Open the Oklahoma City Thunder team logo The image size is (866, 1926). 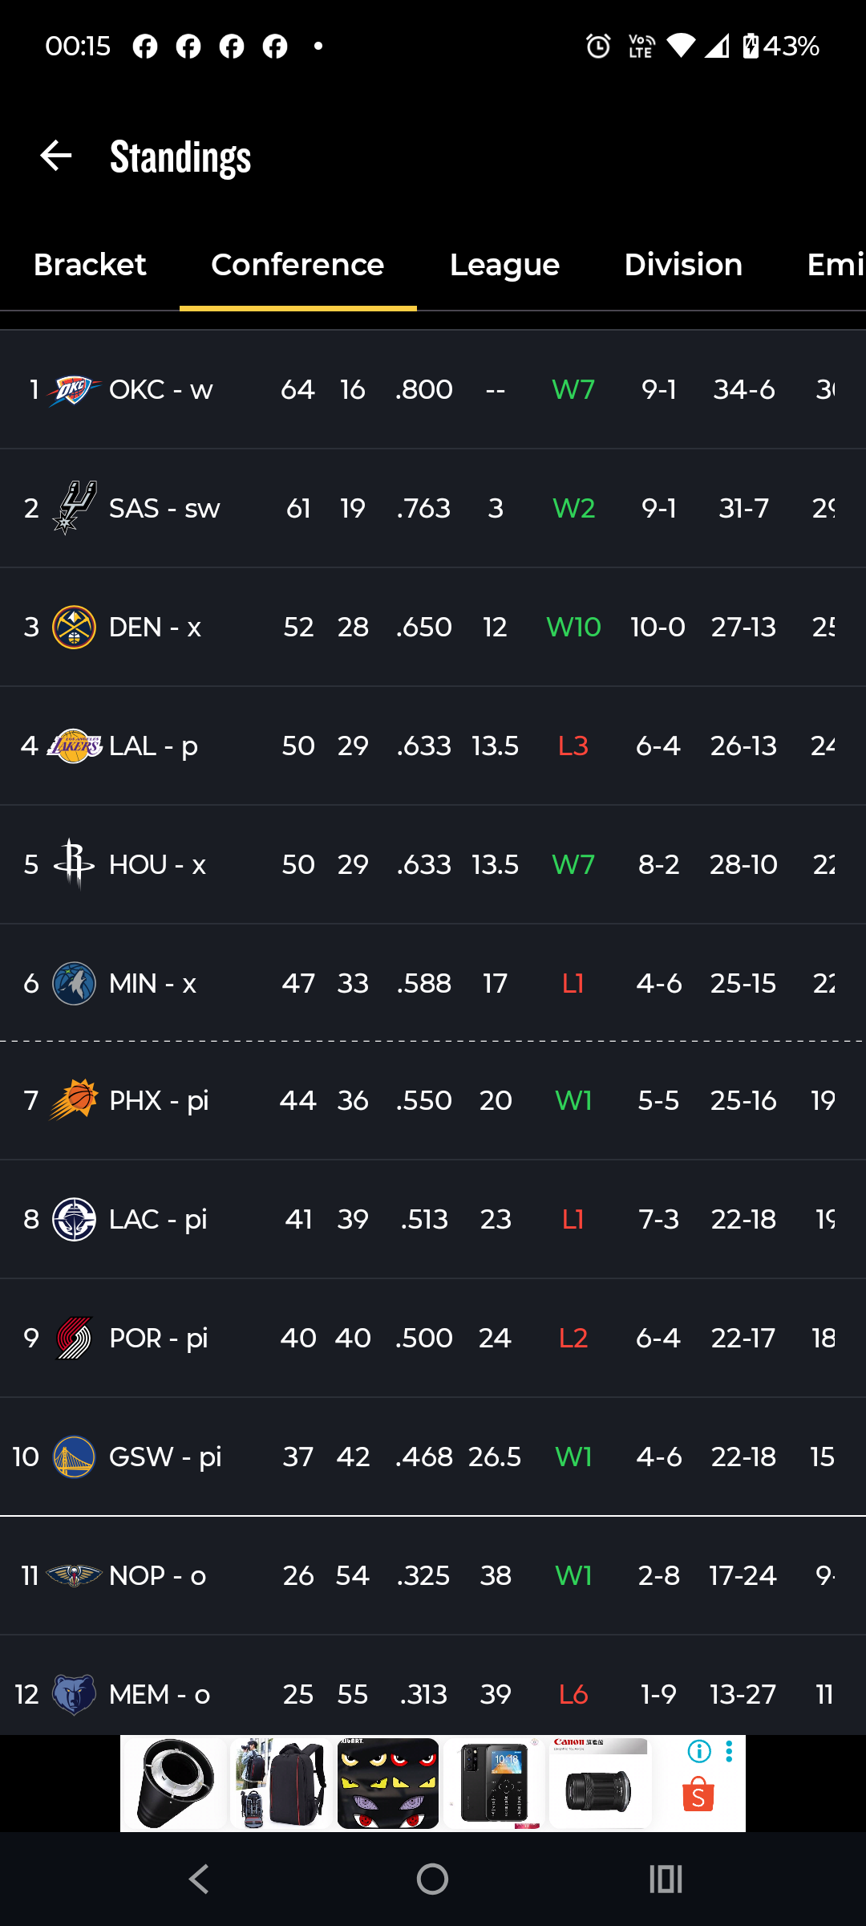(x=74, y=390)
